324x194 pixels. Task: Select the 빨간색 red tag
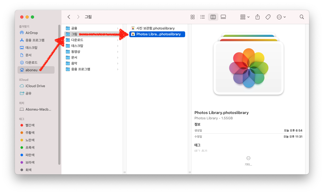point(36,125)
